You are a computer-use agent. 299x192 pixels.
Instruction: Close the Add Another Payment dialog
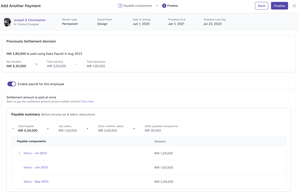tap(294, 6)
